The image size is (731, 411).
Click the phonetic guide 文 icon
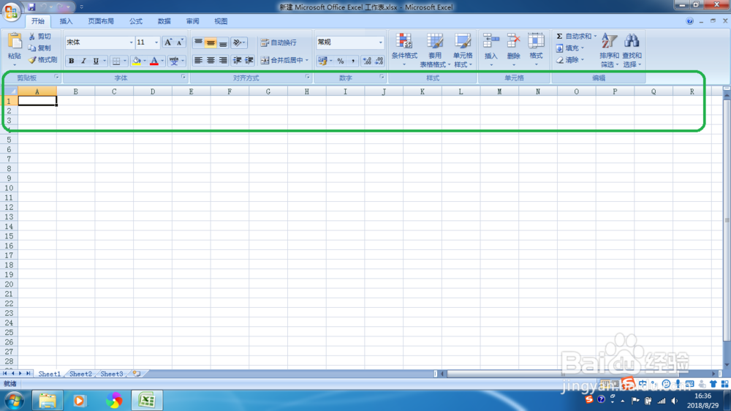click(x=174, y=61)
